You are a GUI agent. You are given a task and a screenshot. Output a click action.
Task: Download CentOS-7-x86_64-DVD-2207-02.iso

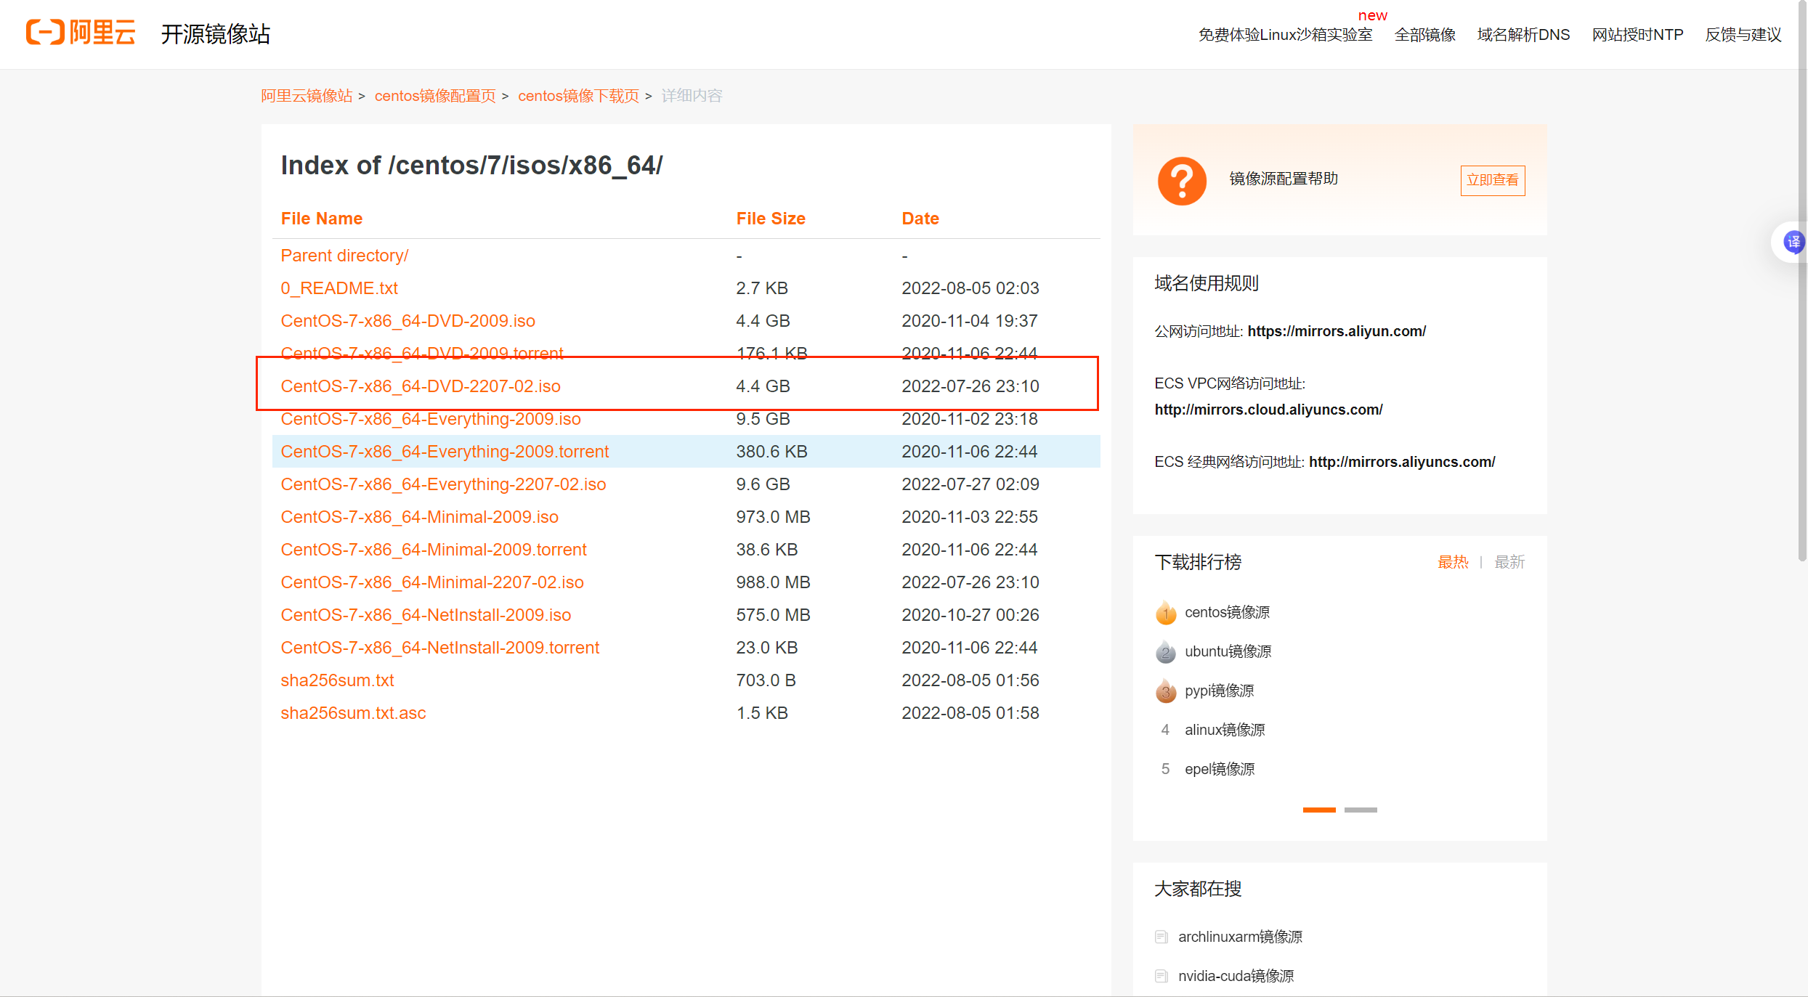tap(421, 386)
